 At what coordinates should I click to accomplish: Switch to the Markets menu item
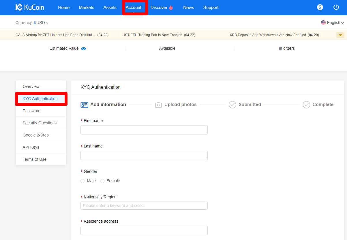pos(86,7)
